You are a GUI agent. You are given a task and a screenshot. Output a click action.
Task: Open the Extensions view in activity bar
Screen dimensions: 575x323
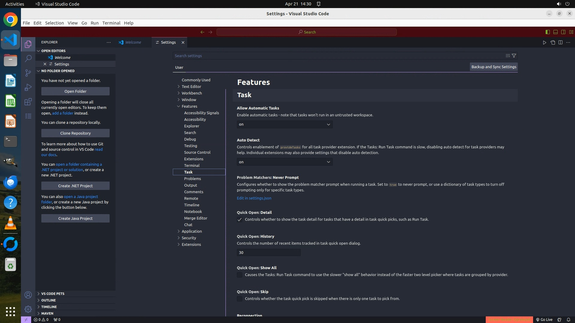(28, 102)
